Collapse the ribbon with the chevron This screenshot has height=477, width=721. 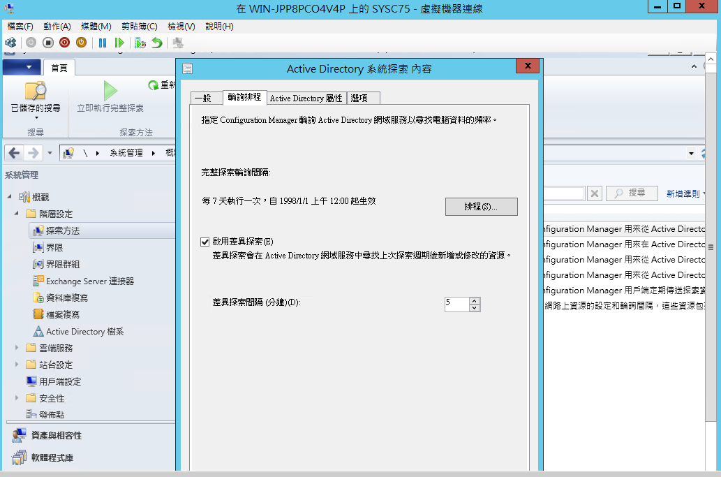tap(694, 67)
